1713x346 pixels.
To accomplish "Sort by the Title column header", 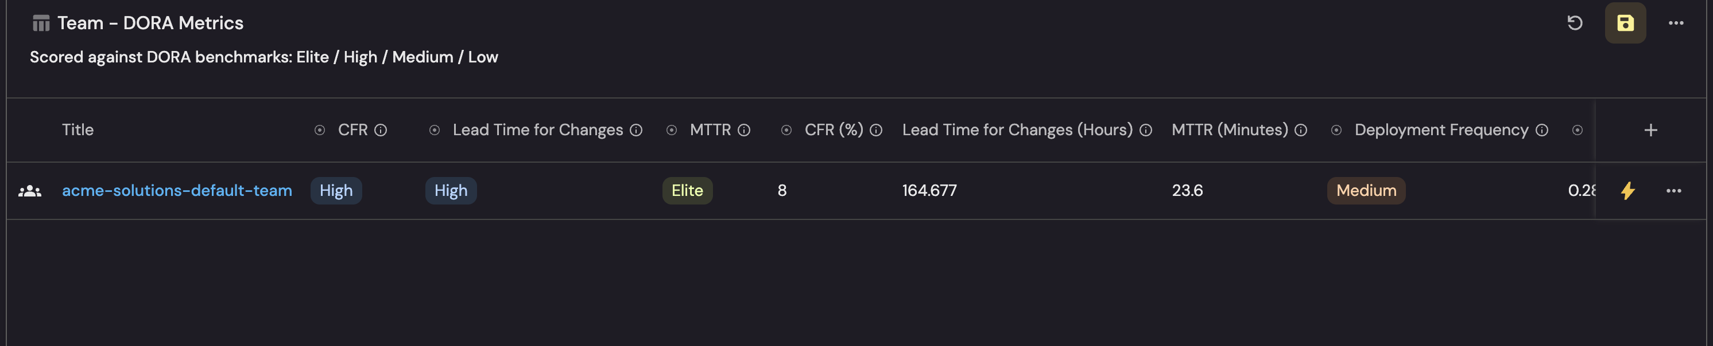I will (x=78, y=130).
